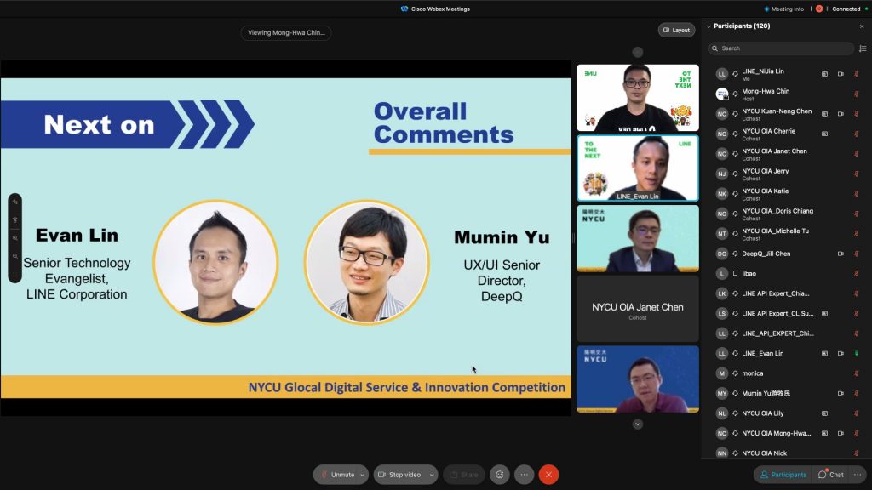
Task: Click the camera icon for LINE_NiJia Lin
Action: pyautogui.click(x=840, y=74)
